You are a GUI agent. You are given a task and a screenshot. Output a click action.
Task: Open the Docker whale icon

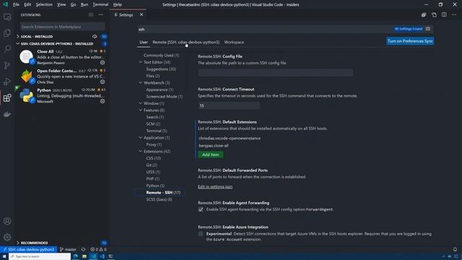click(7, 114)
